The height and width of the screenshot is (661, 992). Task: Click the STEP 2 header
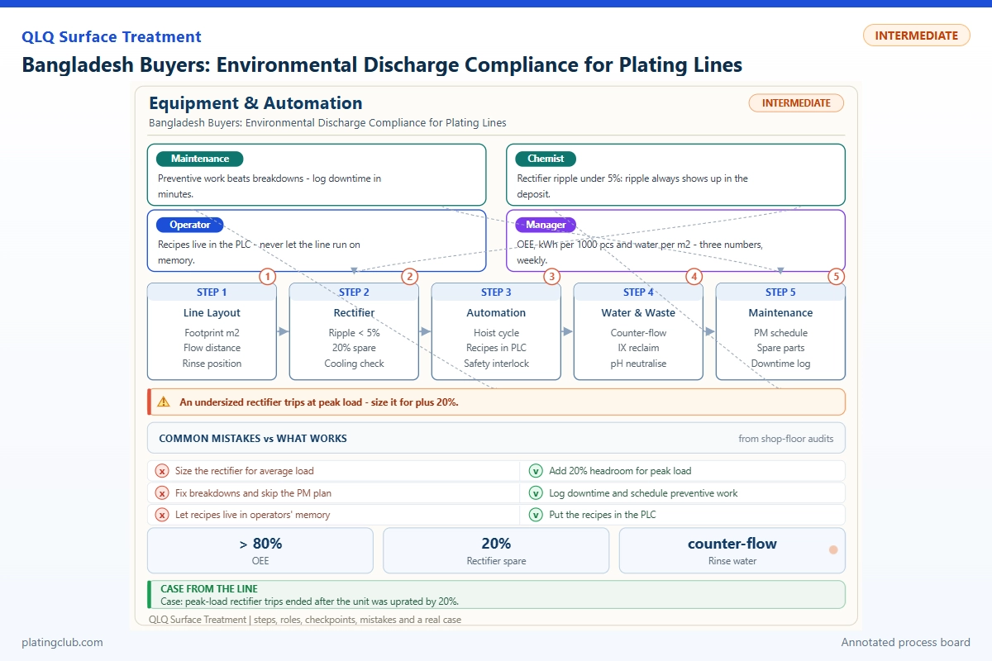[354, 292]
